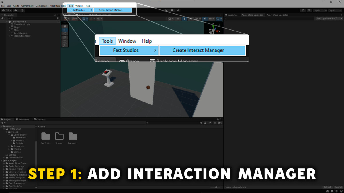
Task: Open the Layout dropdown
Action: [335, 11]
